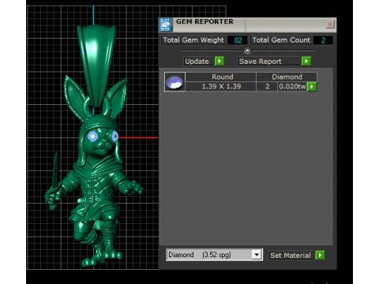Click the Set Material button
Image resolution: width=379 pixels, height=284 pixels.
coord(291,256)
